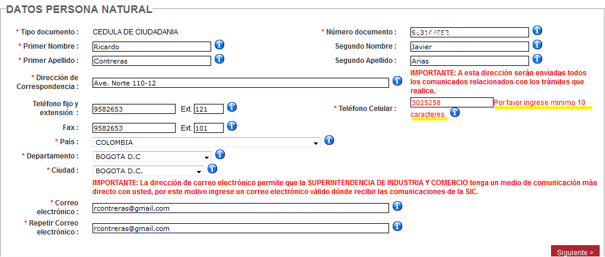Click info icon beside Correo electrónico field
Viewport: 605px width, 257px height.
click(397, 207)
